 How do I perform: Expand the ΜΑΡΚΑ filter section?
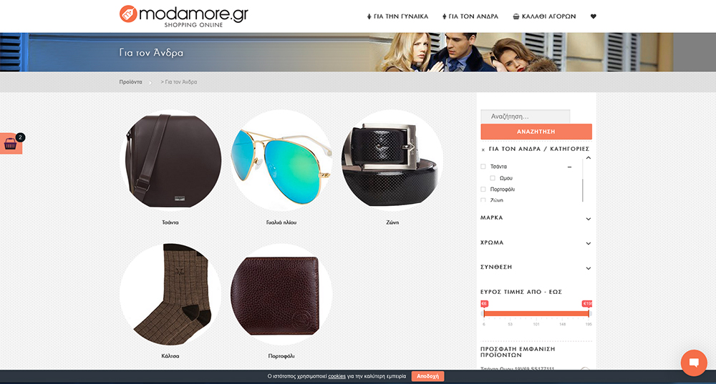[536, 218]
